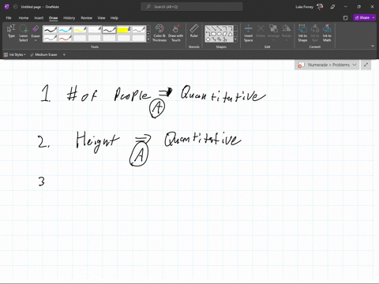Click Medium Eraser in quick toolbar
The image size is (379, 284).
click(x=43, y=54)
